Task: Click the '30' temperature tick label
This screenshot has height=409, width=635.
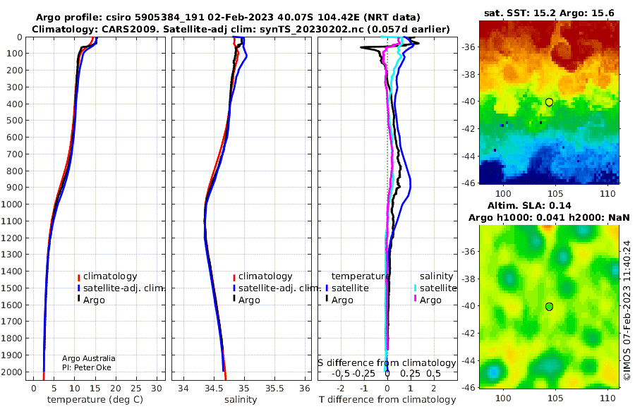Action: (157, 389)
